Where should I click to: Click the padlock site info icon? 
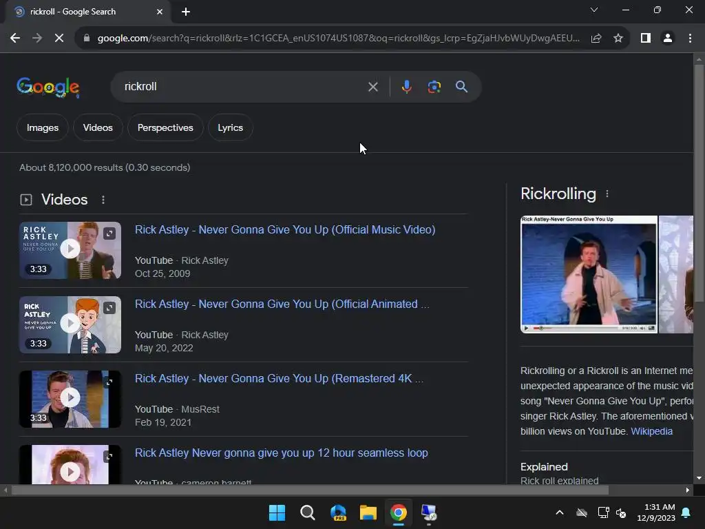(87, 39)
